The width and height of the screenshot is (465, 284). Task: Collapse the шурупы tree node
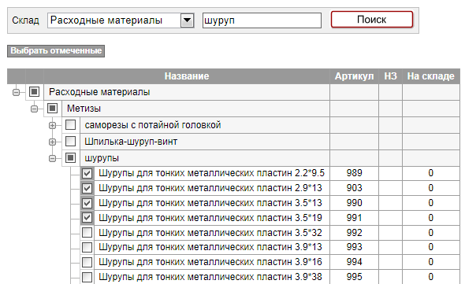coord(53,159)
